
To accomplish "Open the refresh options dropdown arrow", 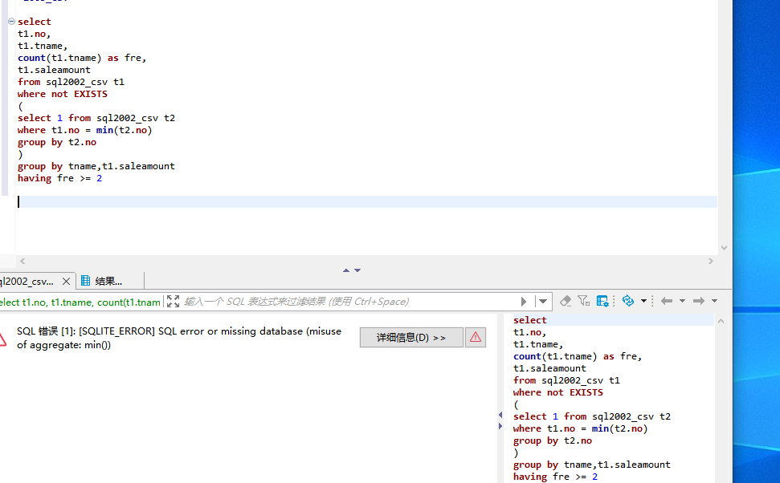I will pyautogui.click(x=643, y=301).
